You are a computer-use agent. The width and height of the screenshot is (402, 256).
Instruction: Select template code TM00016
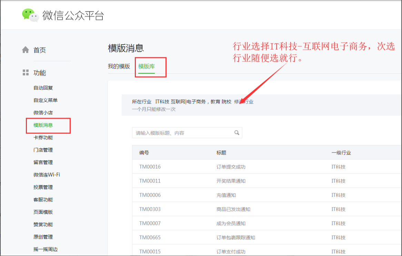click(x=150, y=167)
